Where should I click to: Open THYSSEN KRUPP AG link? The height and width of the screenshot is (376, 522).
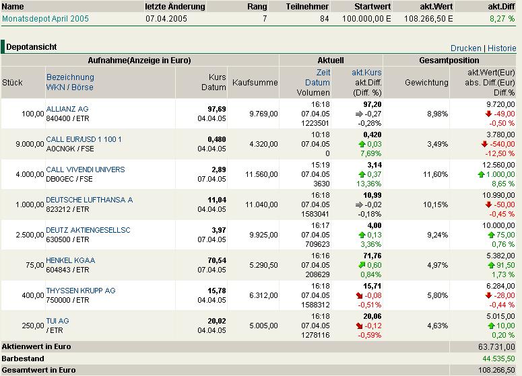(x=81, y=291)
